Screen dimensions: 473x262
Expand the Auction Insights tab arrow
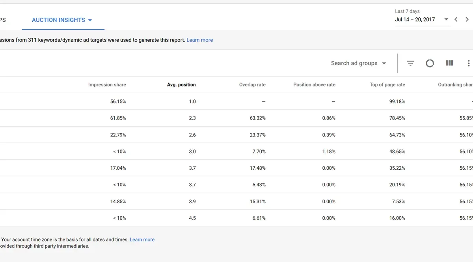pyautogui.click(x=90, y=20)
